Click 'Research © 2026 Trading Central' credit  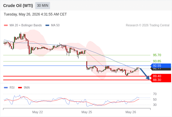[x=148, y=25]
